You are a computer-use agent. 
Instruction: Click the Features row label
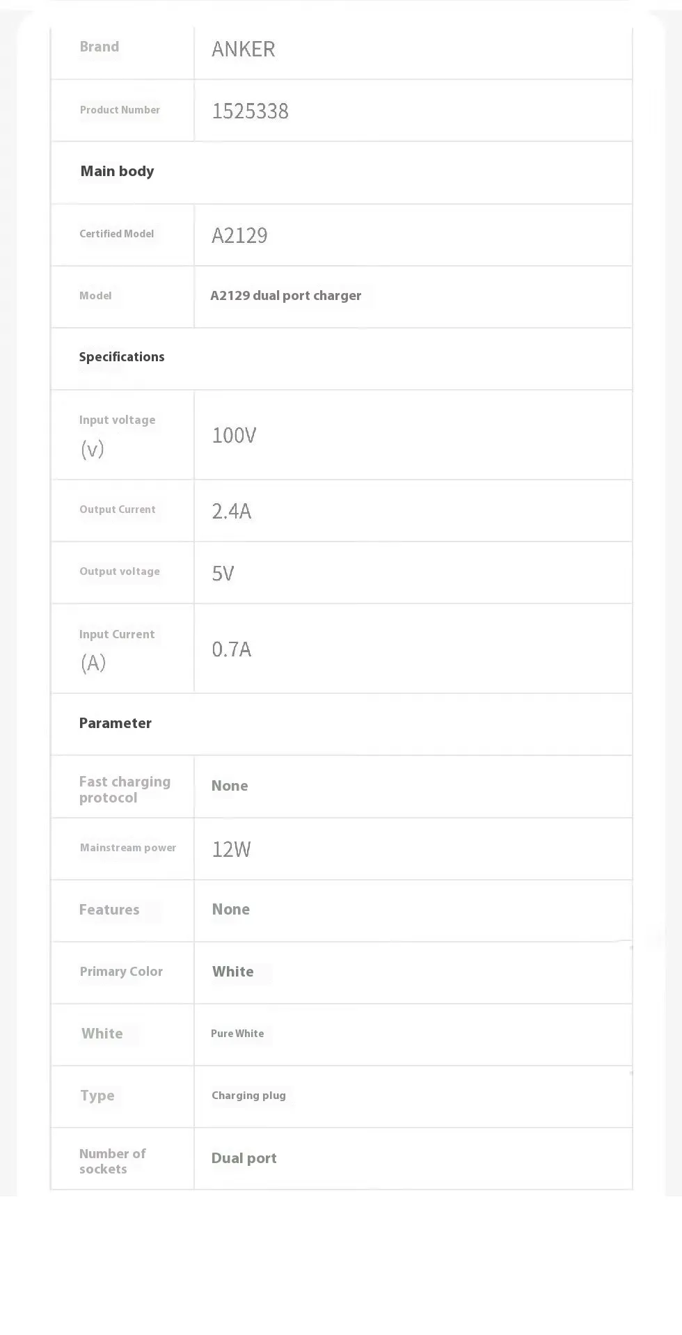(x=109, y=910)
